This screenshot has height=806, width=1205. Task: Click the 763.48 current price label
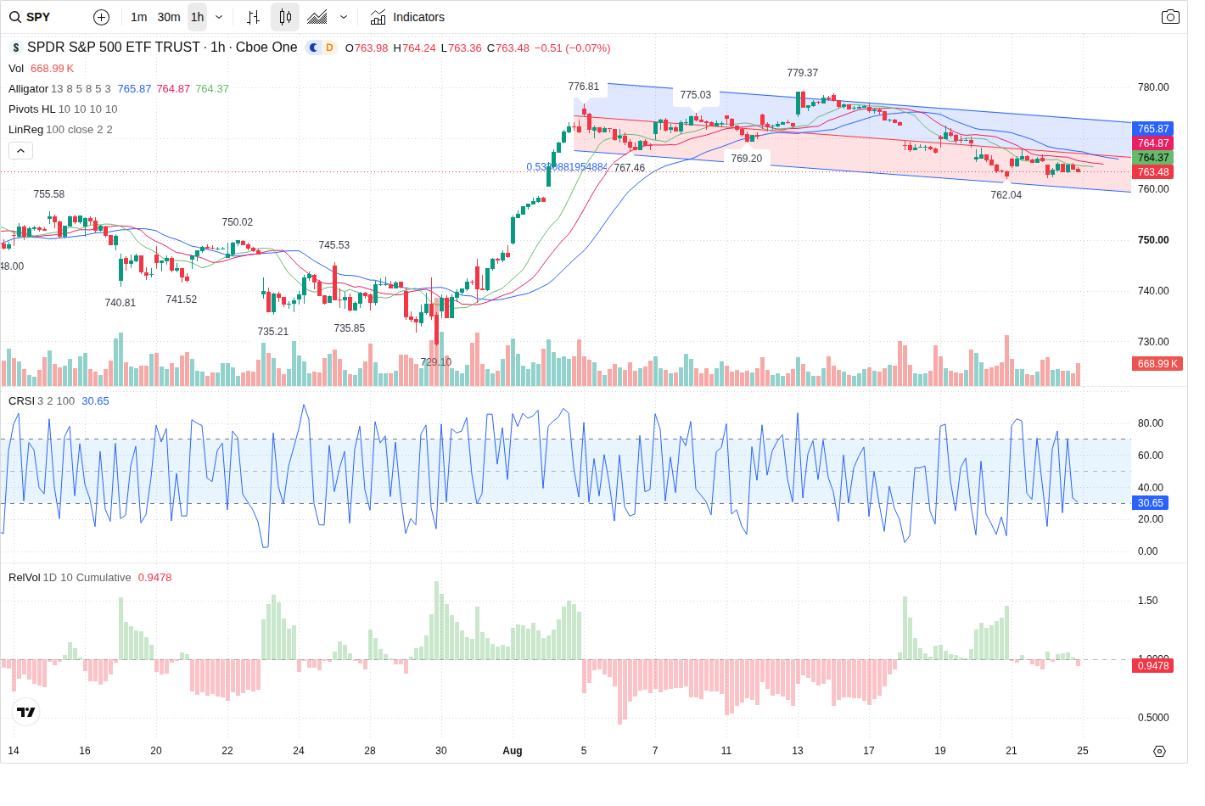pos(1152,172)
